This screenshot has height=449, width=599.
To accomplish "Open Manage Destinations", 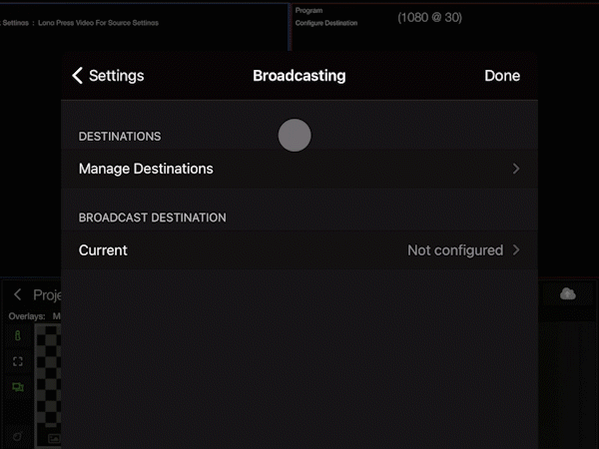I will [146, 169].
